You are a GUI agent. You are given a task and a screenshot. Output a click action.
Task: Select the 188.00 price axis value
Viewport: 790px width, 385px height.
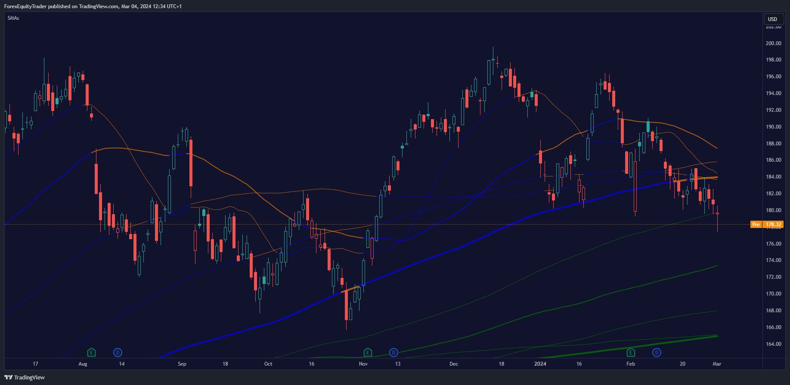(x=773, y=144)
